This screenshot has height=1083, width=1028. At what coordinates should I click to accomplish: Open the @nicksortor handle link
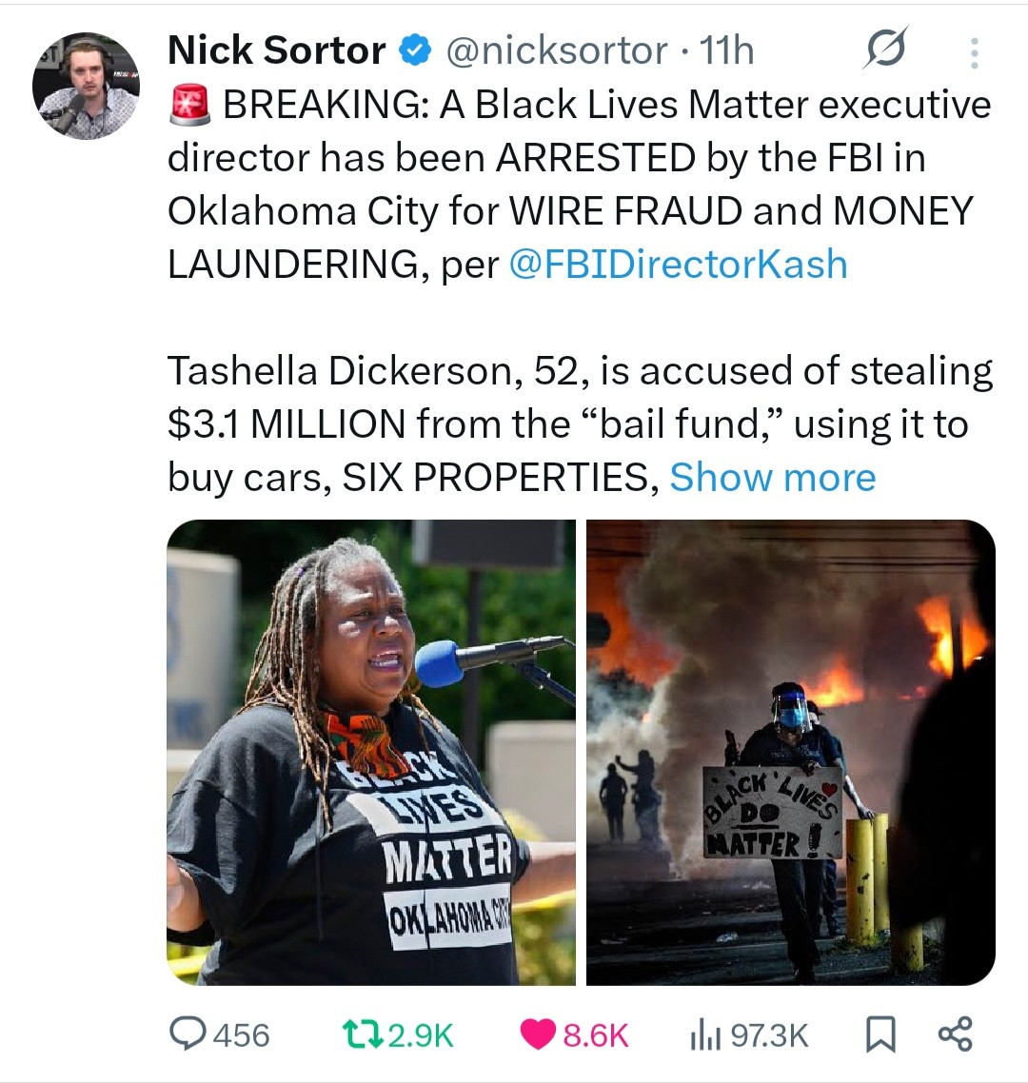(x=557, y=51)
